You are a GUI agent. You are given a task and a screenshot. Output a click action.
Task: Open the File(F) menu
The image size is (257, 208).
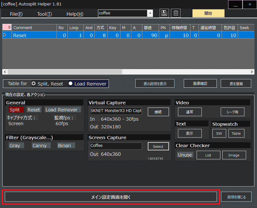(16, 14)
